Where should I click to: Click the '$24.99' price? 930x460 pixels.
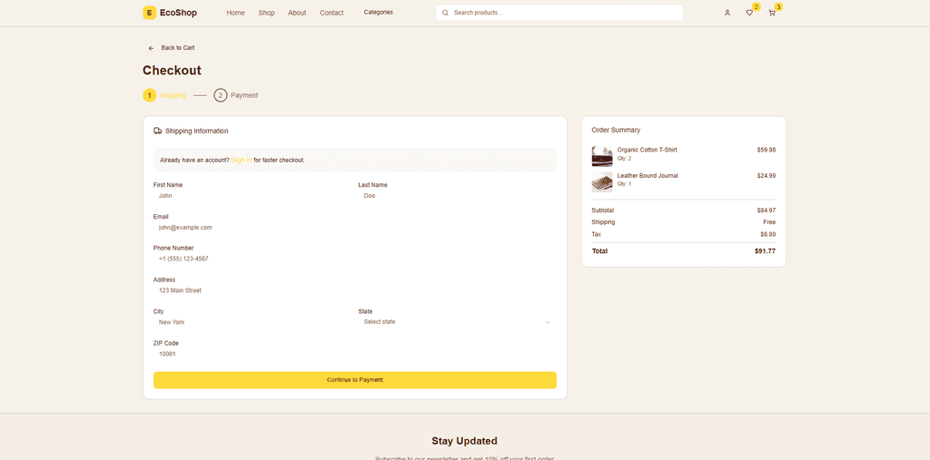(x=767, y=176)
